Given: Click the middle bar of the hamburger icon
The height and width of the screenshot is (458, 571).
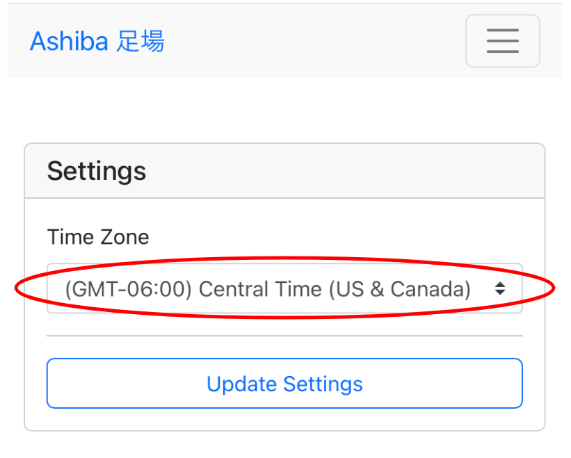Looking at the screenshot, I should pos(502,41).
